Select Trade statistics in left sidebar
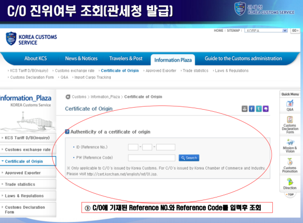The height and width of the screenshot is (223, 303). point(28,184)
